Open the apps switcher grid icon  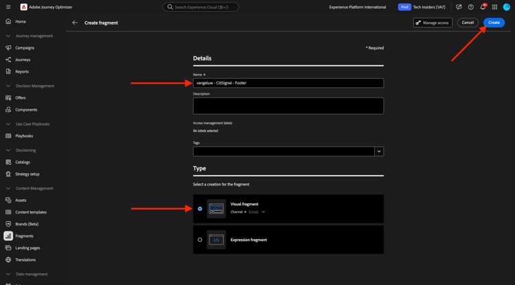pos(494,7)
